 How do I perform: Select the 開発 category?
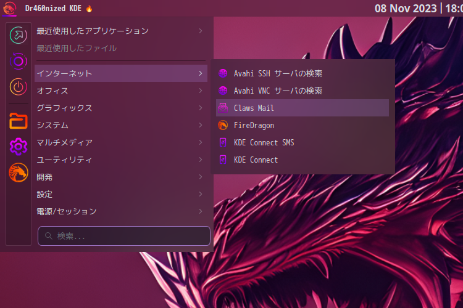coord(121,177)
